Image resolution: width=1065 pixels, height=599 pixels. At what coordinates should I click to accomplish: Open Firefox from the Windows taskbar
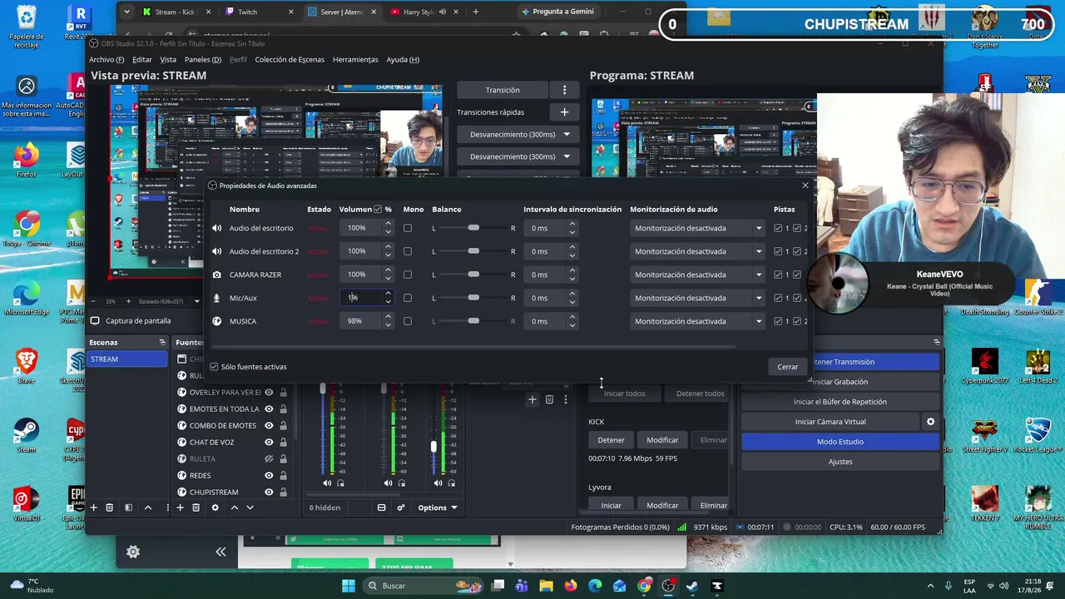(x=570, y=586)
